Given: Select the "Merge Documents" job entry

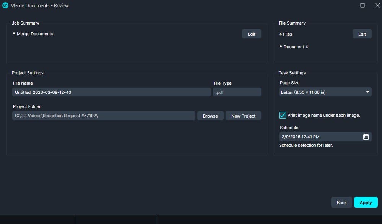Looking at the screenshot, I should tap(35, 34).
